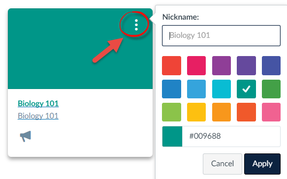Click the Nickname text field
Image resolution: width=287 pixels, height=179 pixels.
tap(221, 36)
